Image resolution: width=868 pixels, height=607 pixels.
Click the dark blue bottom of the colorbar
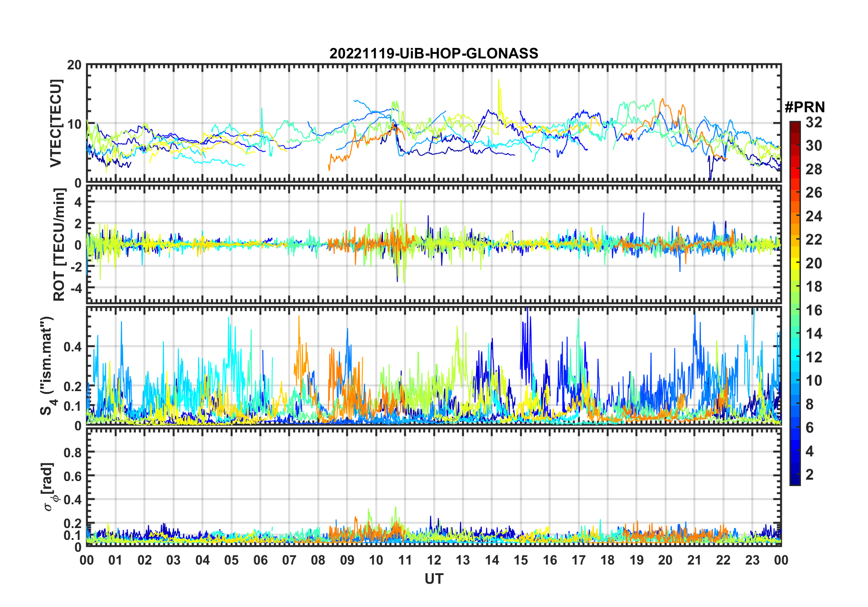[795, 479]
